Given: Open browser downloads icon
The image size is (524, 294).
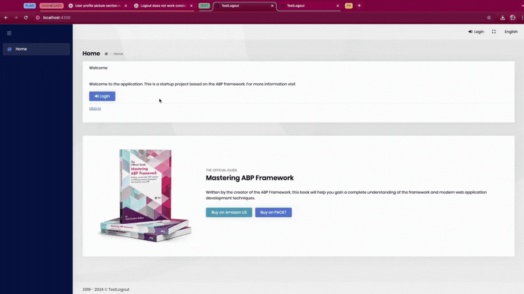Looking at the screenshot, I should pos(503,18).
